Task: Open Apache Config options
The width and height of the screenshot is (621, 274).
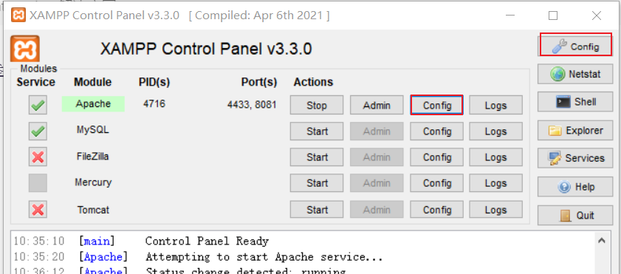Action: (x=437, y=106)
